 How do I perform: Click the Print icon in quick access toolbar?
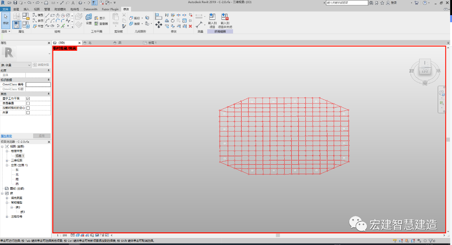tap(46, 2)
